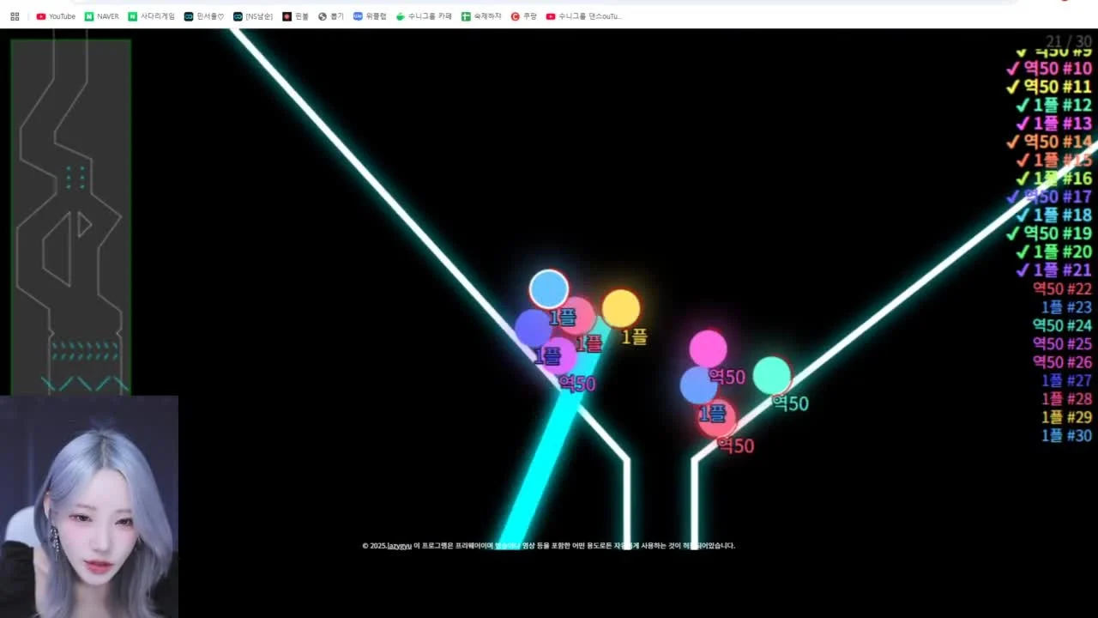The image size is (1098, 618).
Task: Select the 1플 #30 entry in ranking list
Action: click(x=1066, y=435)
